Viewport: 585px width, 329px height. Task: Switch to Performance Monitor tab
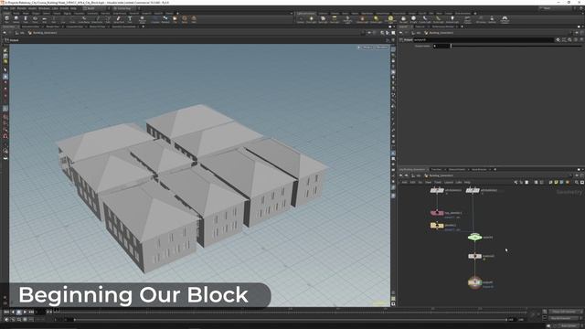click(x=442, y=27)
